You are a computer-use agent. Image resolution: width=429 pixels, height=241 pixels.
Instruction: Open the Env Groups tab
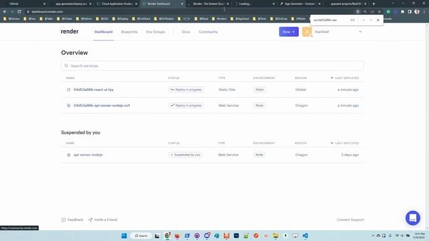(156, 31)
